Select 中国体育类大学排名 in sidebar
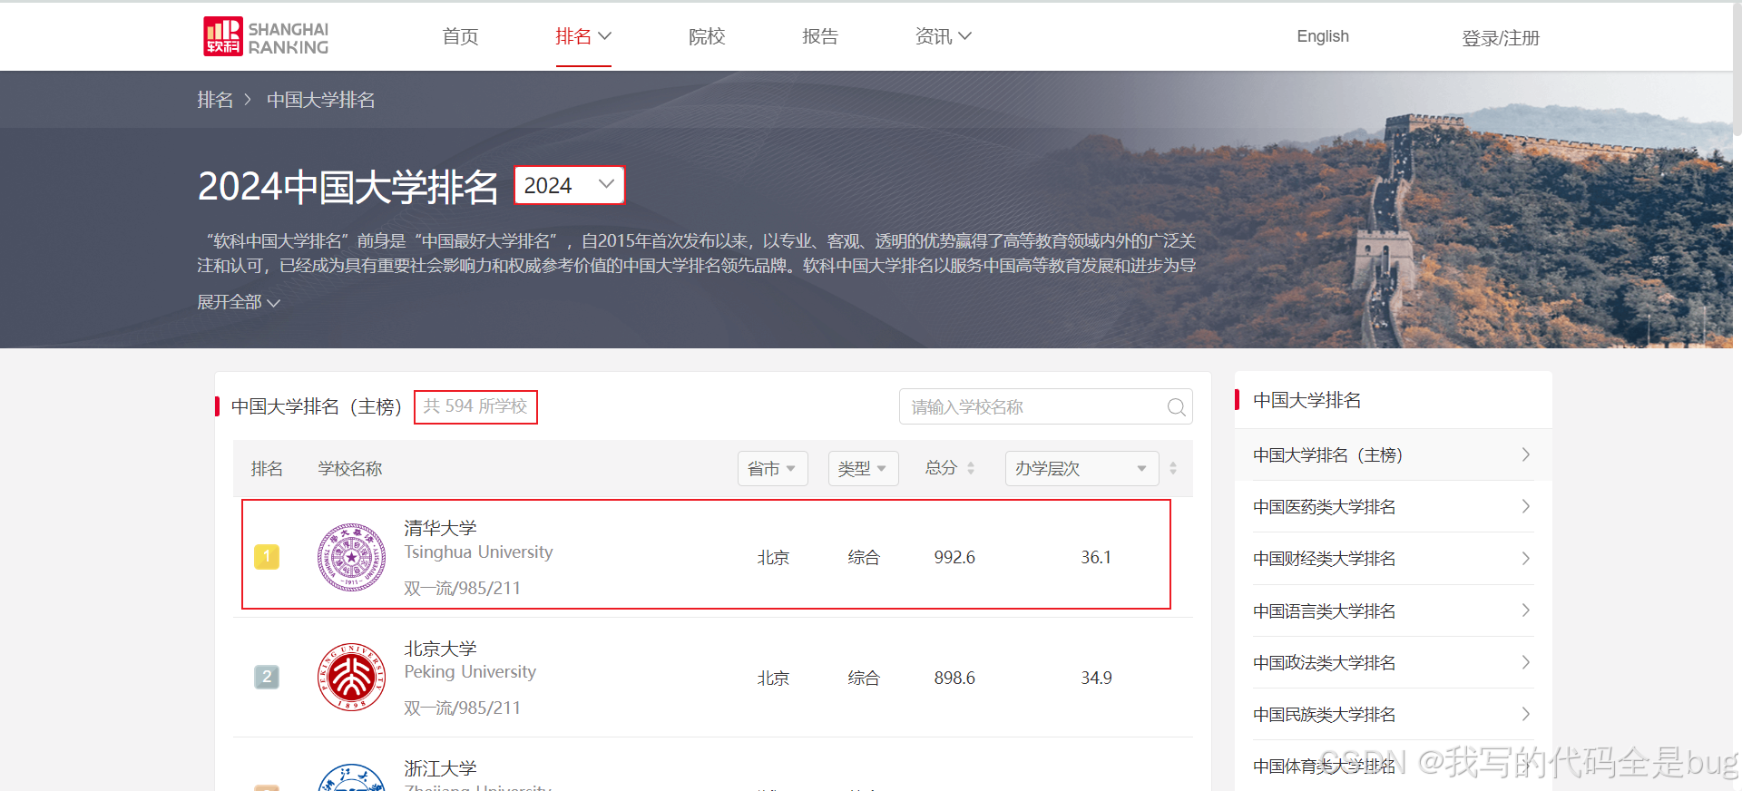This screenshot has height=791, width=1742. click(1393, 766)
